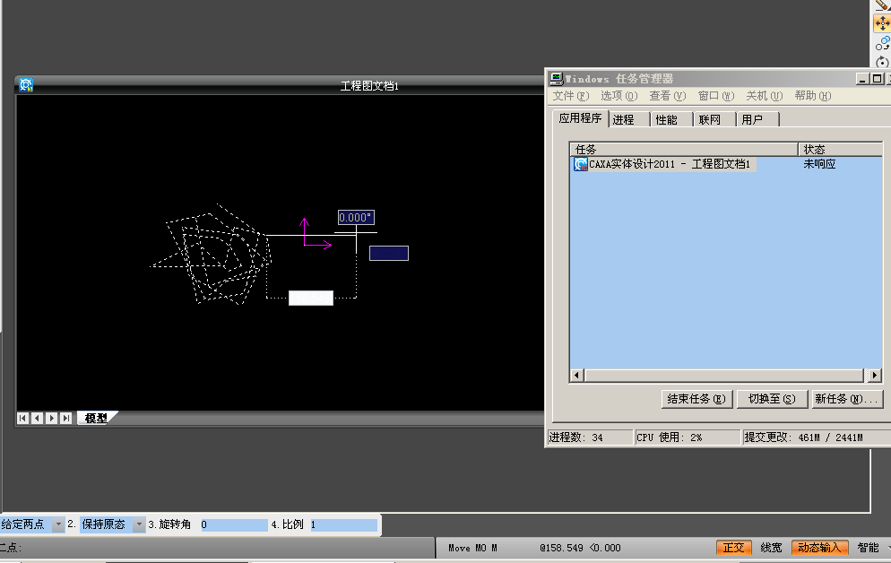Open 帮助(H) menu in Task Manager
Viewport: 891px width, 563px height.
[813, 96]
